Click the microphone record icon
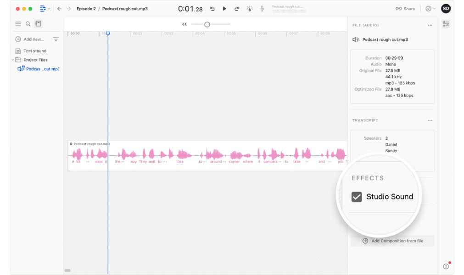The width and height of the screenshot is (464, 275). pos(262,9)
